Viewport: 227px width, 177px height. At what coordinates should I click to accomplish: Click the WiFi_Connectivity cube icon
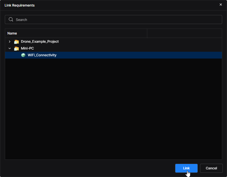point(23,55)
